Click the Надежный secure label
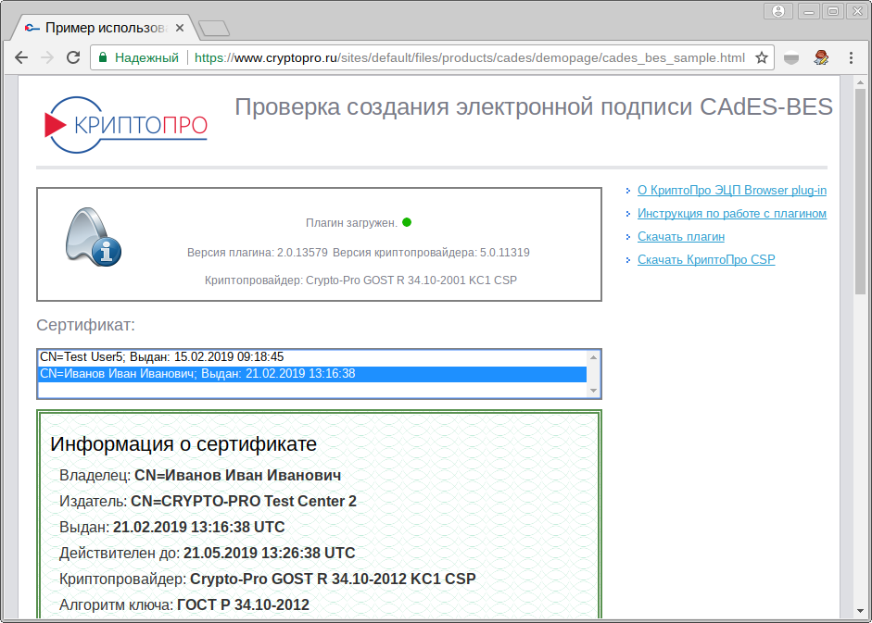Screen dimensions: 872x623 146,57
